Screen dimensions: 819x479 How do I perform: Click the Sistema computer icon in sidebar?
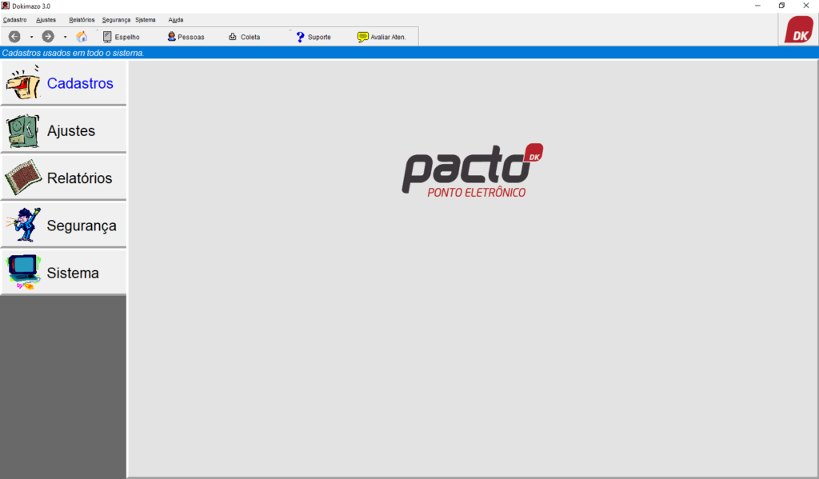tap(23, 272)
